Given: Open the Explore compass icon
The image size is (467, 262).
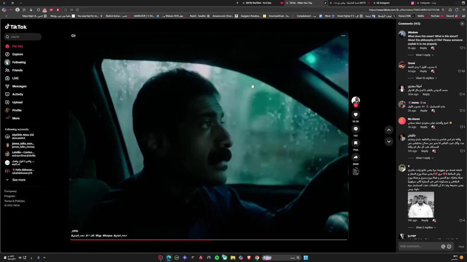Looking at the screenshot, I should click(x=7, y=54).
